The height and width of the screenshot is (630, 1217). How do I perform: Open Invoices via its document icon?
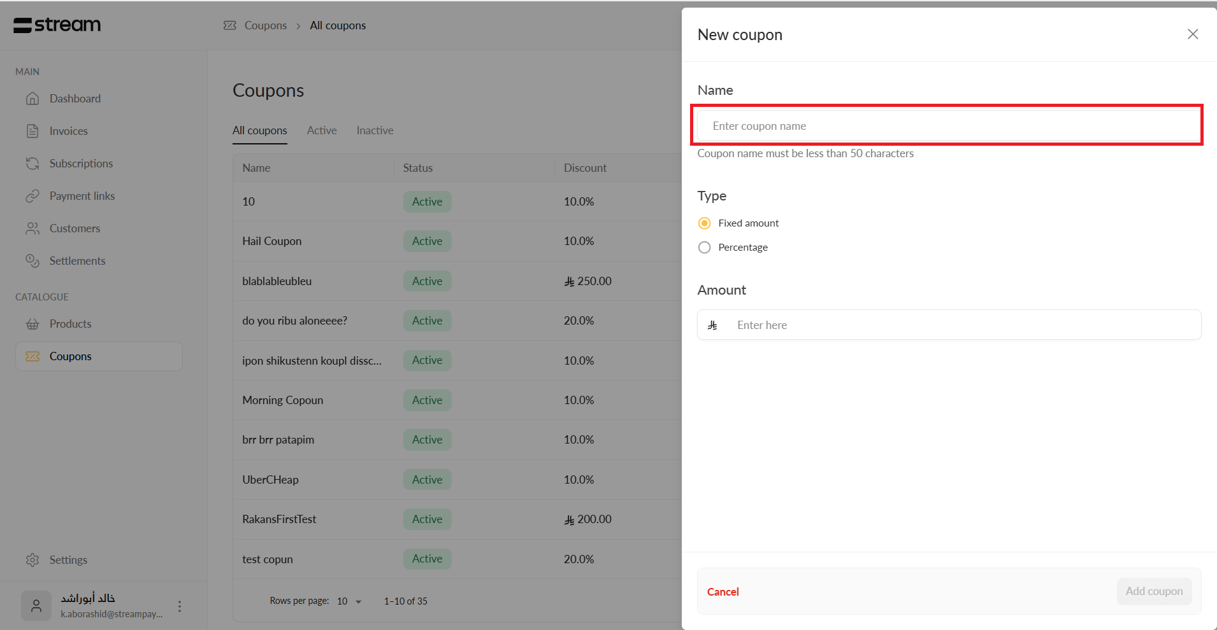point(32,131)
